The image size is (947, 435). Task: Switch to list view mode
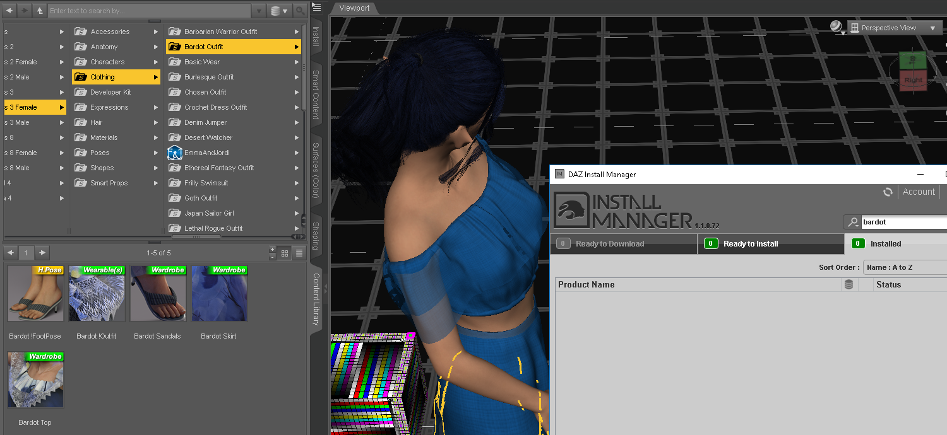299,253
